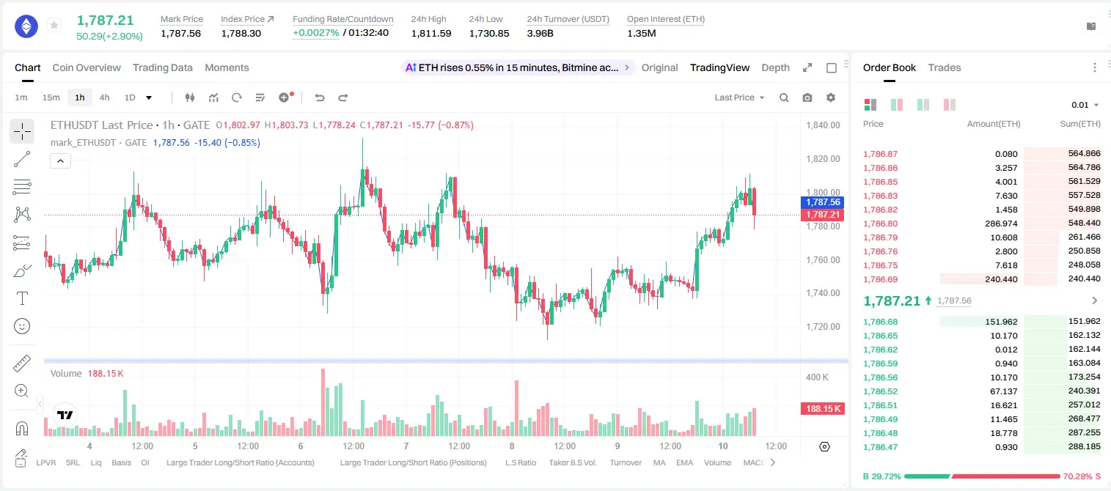Choose the text annotation tool
The image size is (1111, 491).
click(x=22, y=298)
